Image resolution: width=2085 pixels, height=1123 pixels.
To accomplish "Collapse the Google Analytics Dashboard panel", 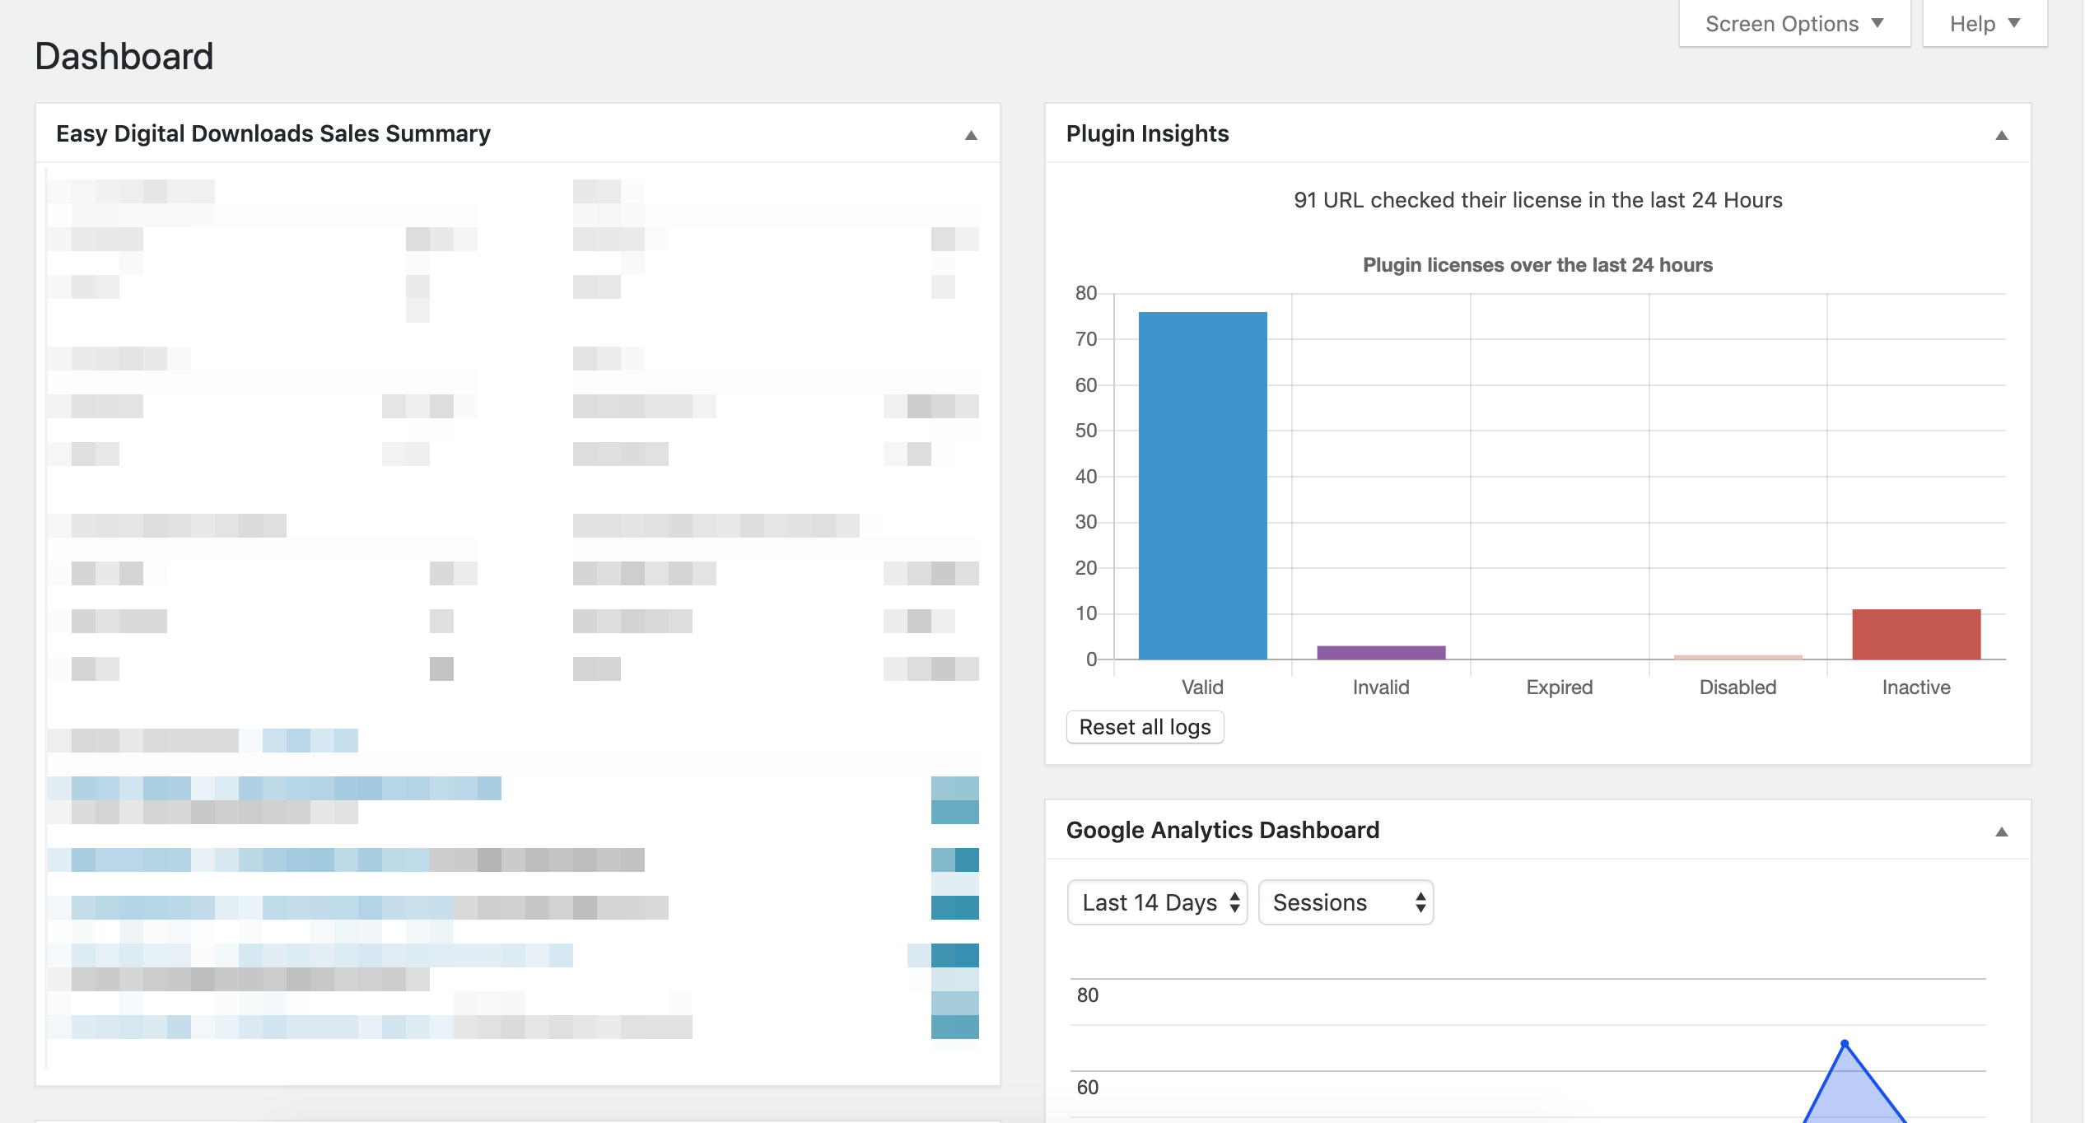I will [2002, 832].
